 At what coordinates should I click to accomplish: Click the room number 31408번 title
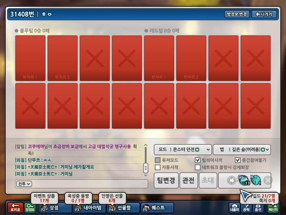coord(22,14)
